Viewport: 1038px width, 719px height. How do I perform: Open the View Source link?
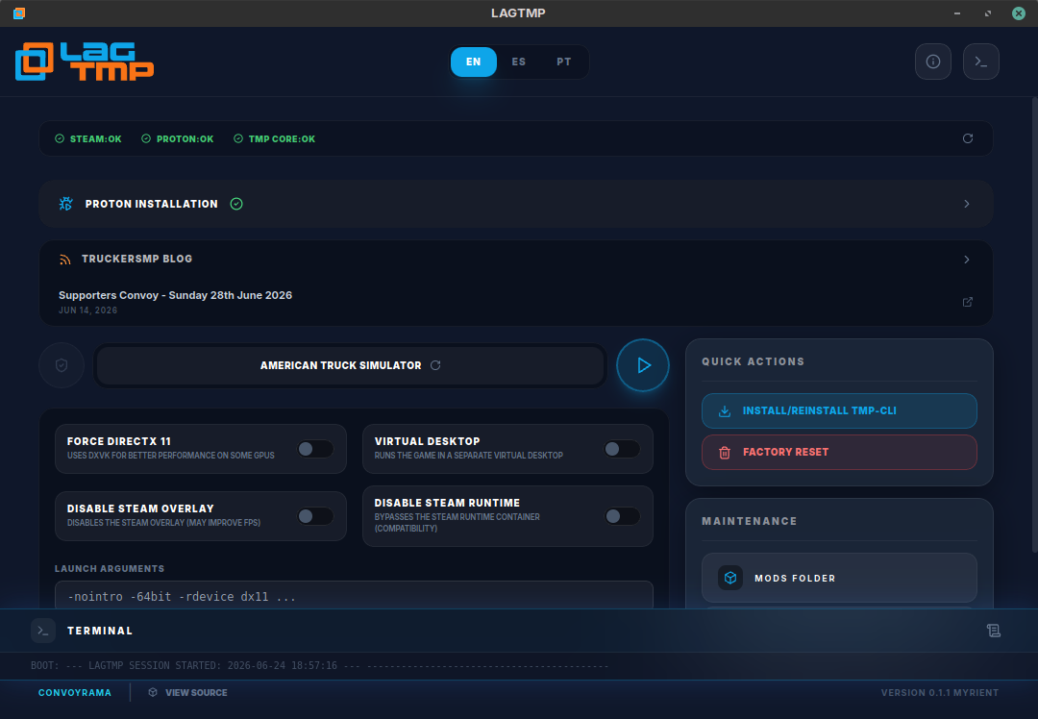point(188,692)
